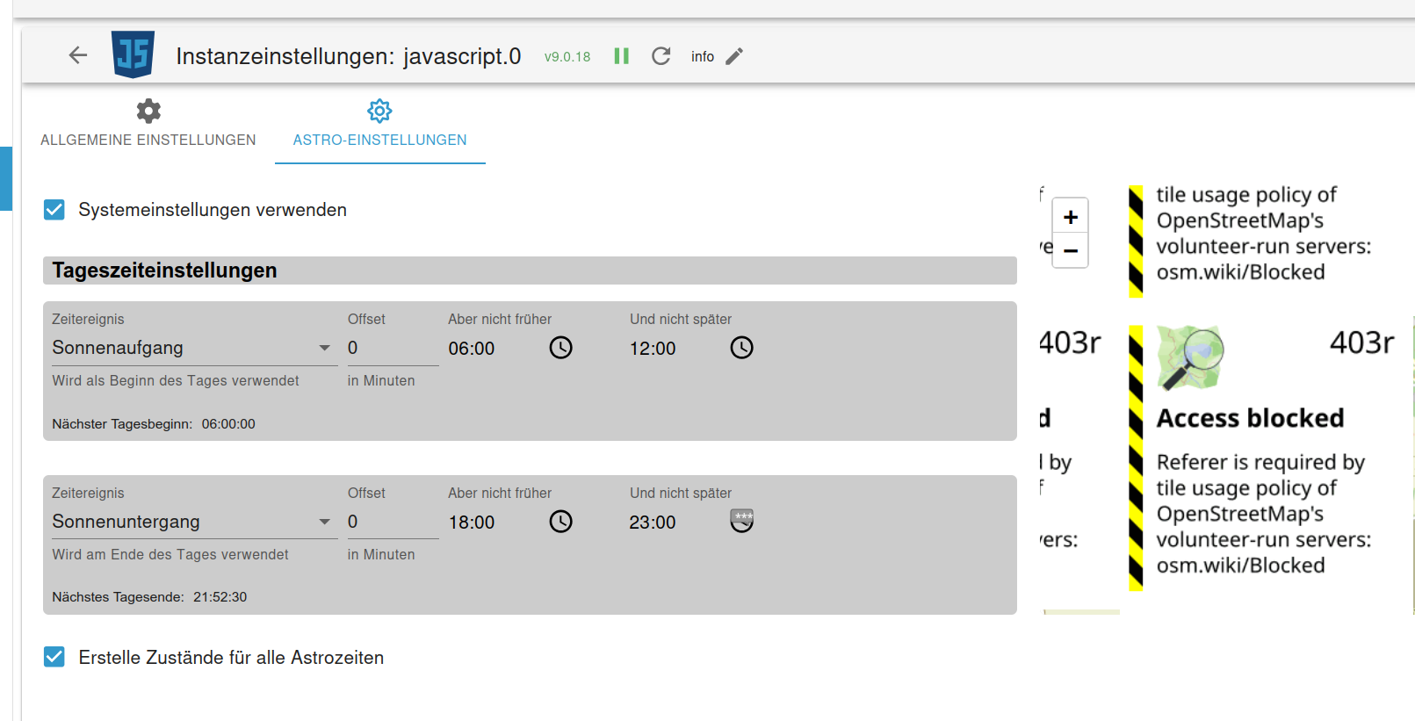Click the Astro-Einstellungen sun gear icon
Viewport: 1415px width, 721px height.
tap(379, 111)
